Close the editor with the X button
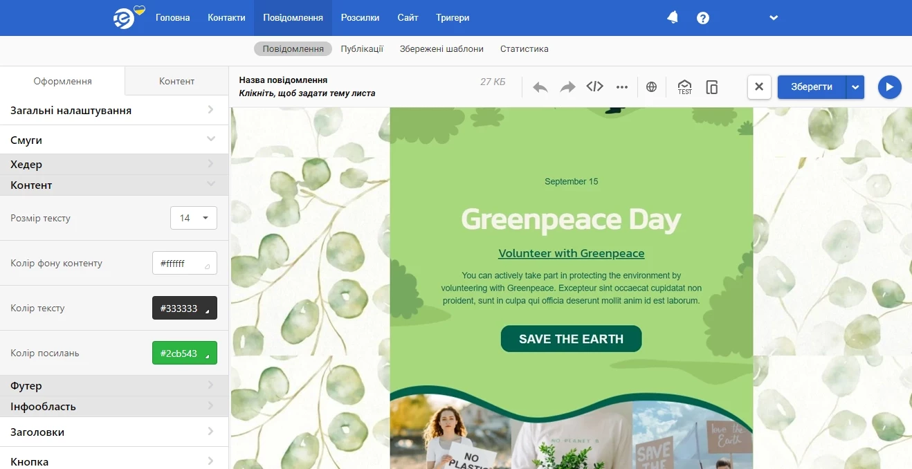Image resolution: width=912 pixels, height=469 pixels. pyautogui.click(x=759, y=87)
